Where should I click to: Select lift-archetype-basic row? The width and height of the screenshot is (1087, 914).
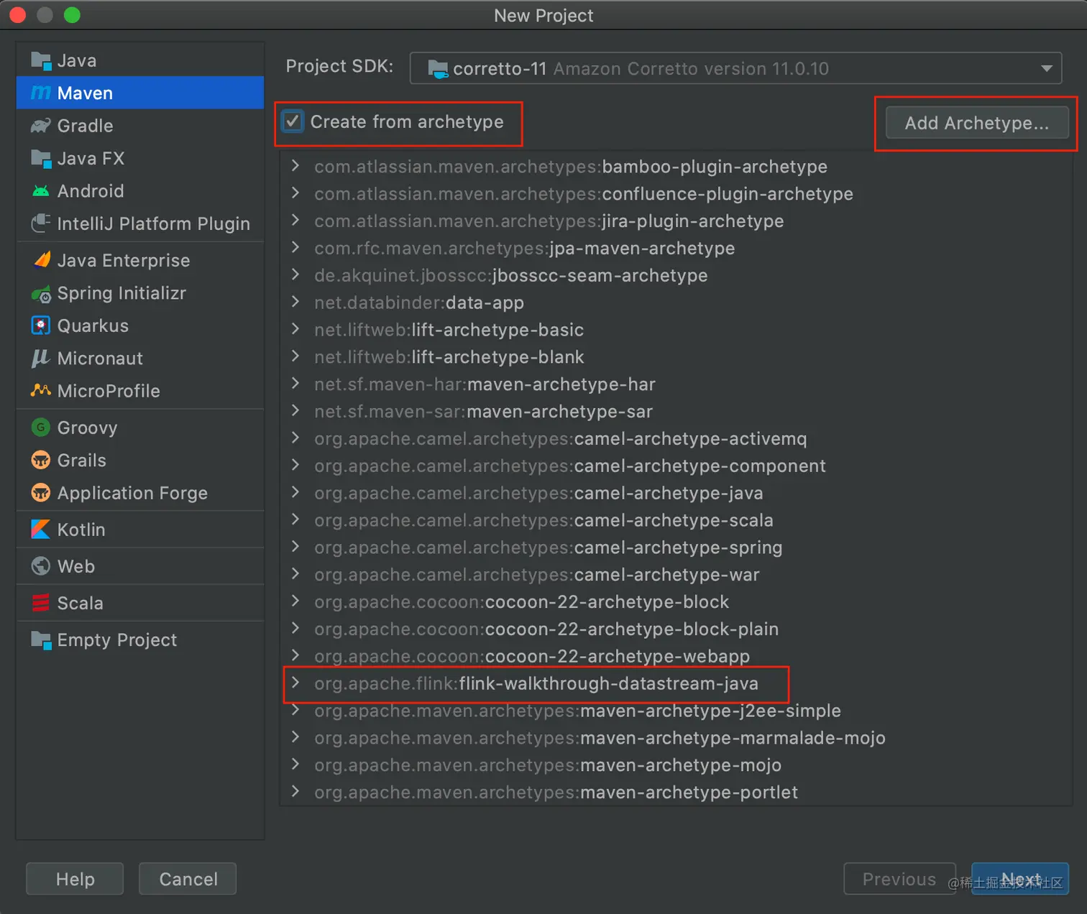tap(676, 330)
